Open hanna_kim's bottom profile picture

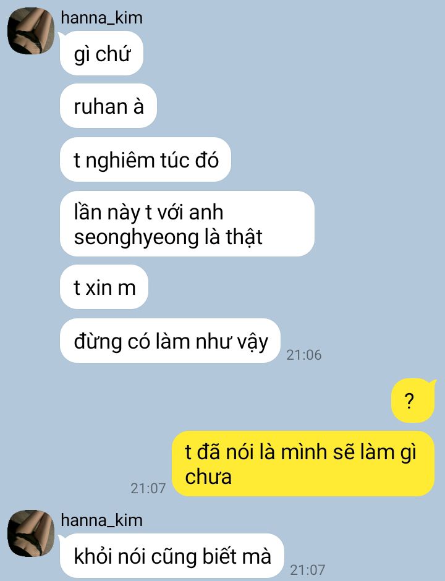31,533
